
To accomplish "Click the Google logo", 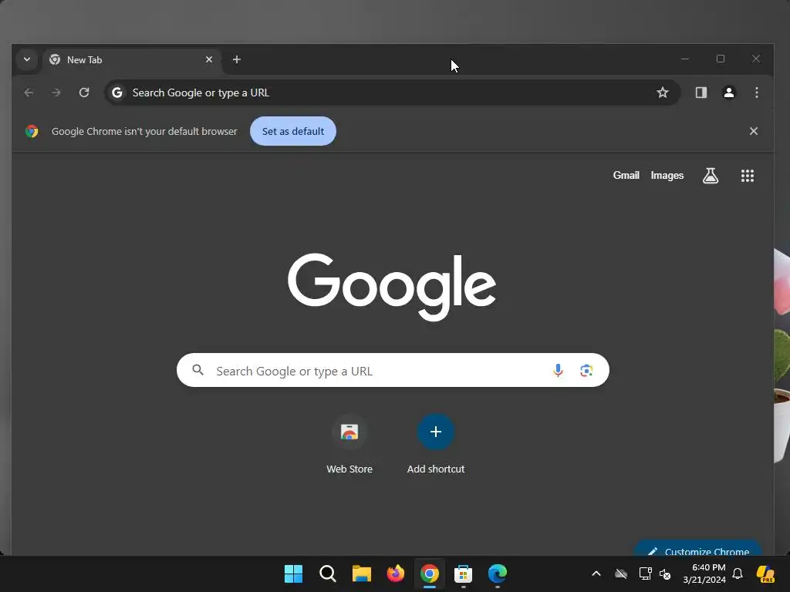I will point(392,287).
